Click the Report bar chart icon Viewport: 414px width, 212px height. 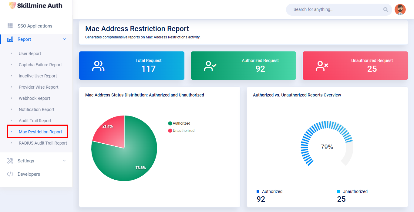(10, 39)
